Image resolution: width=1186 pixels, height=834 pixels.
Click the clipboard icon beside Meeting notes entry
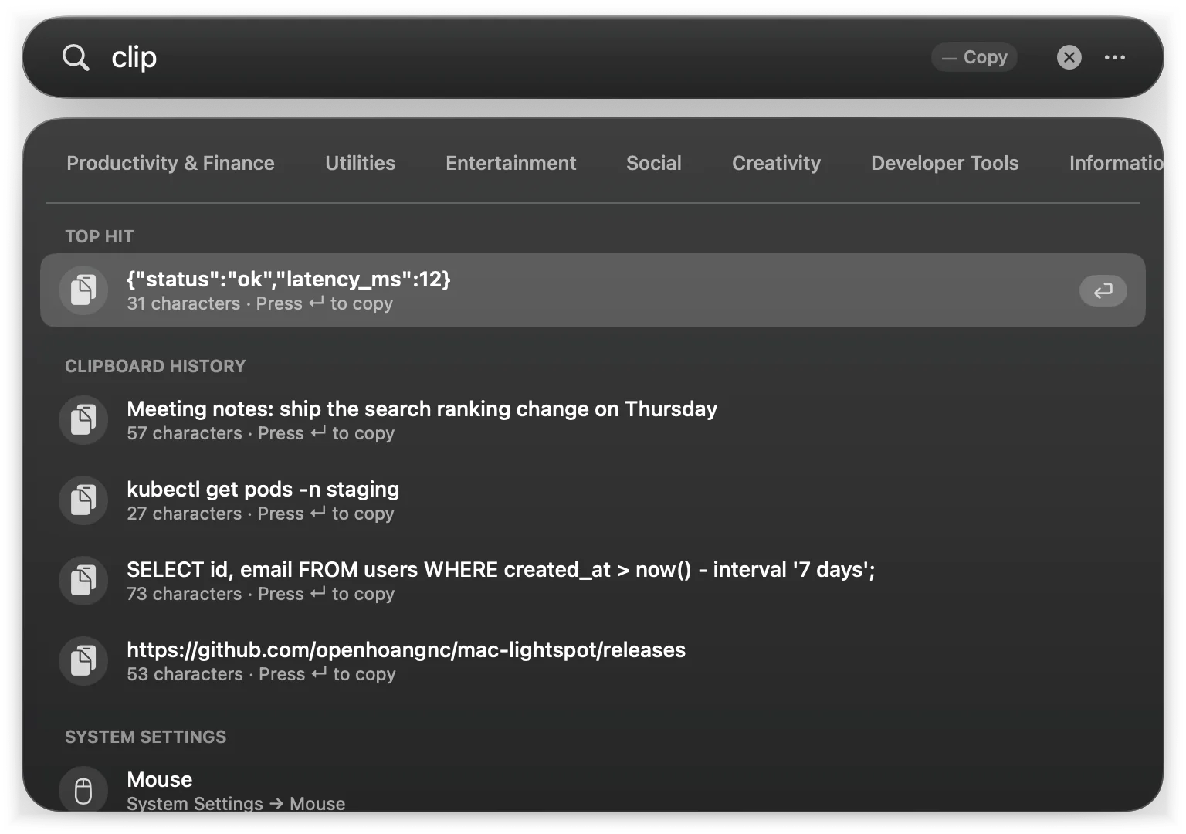click(x=83, y=420)
